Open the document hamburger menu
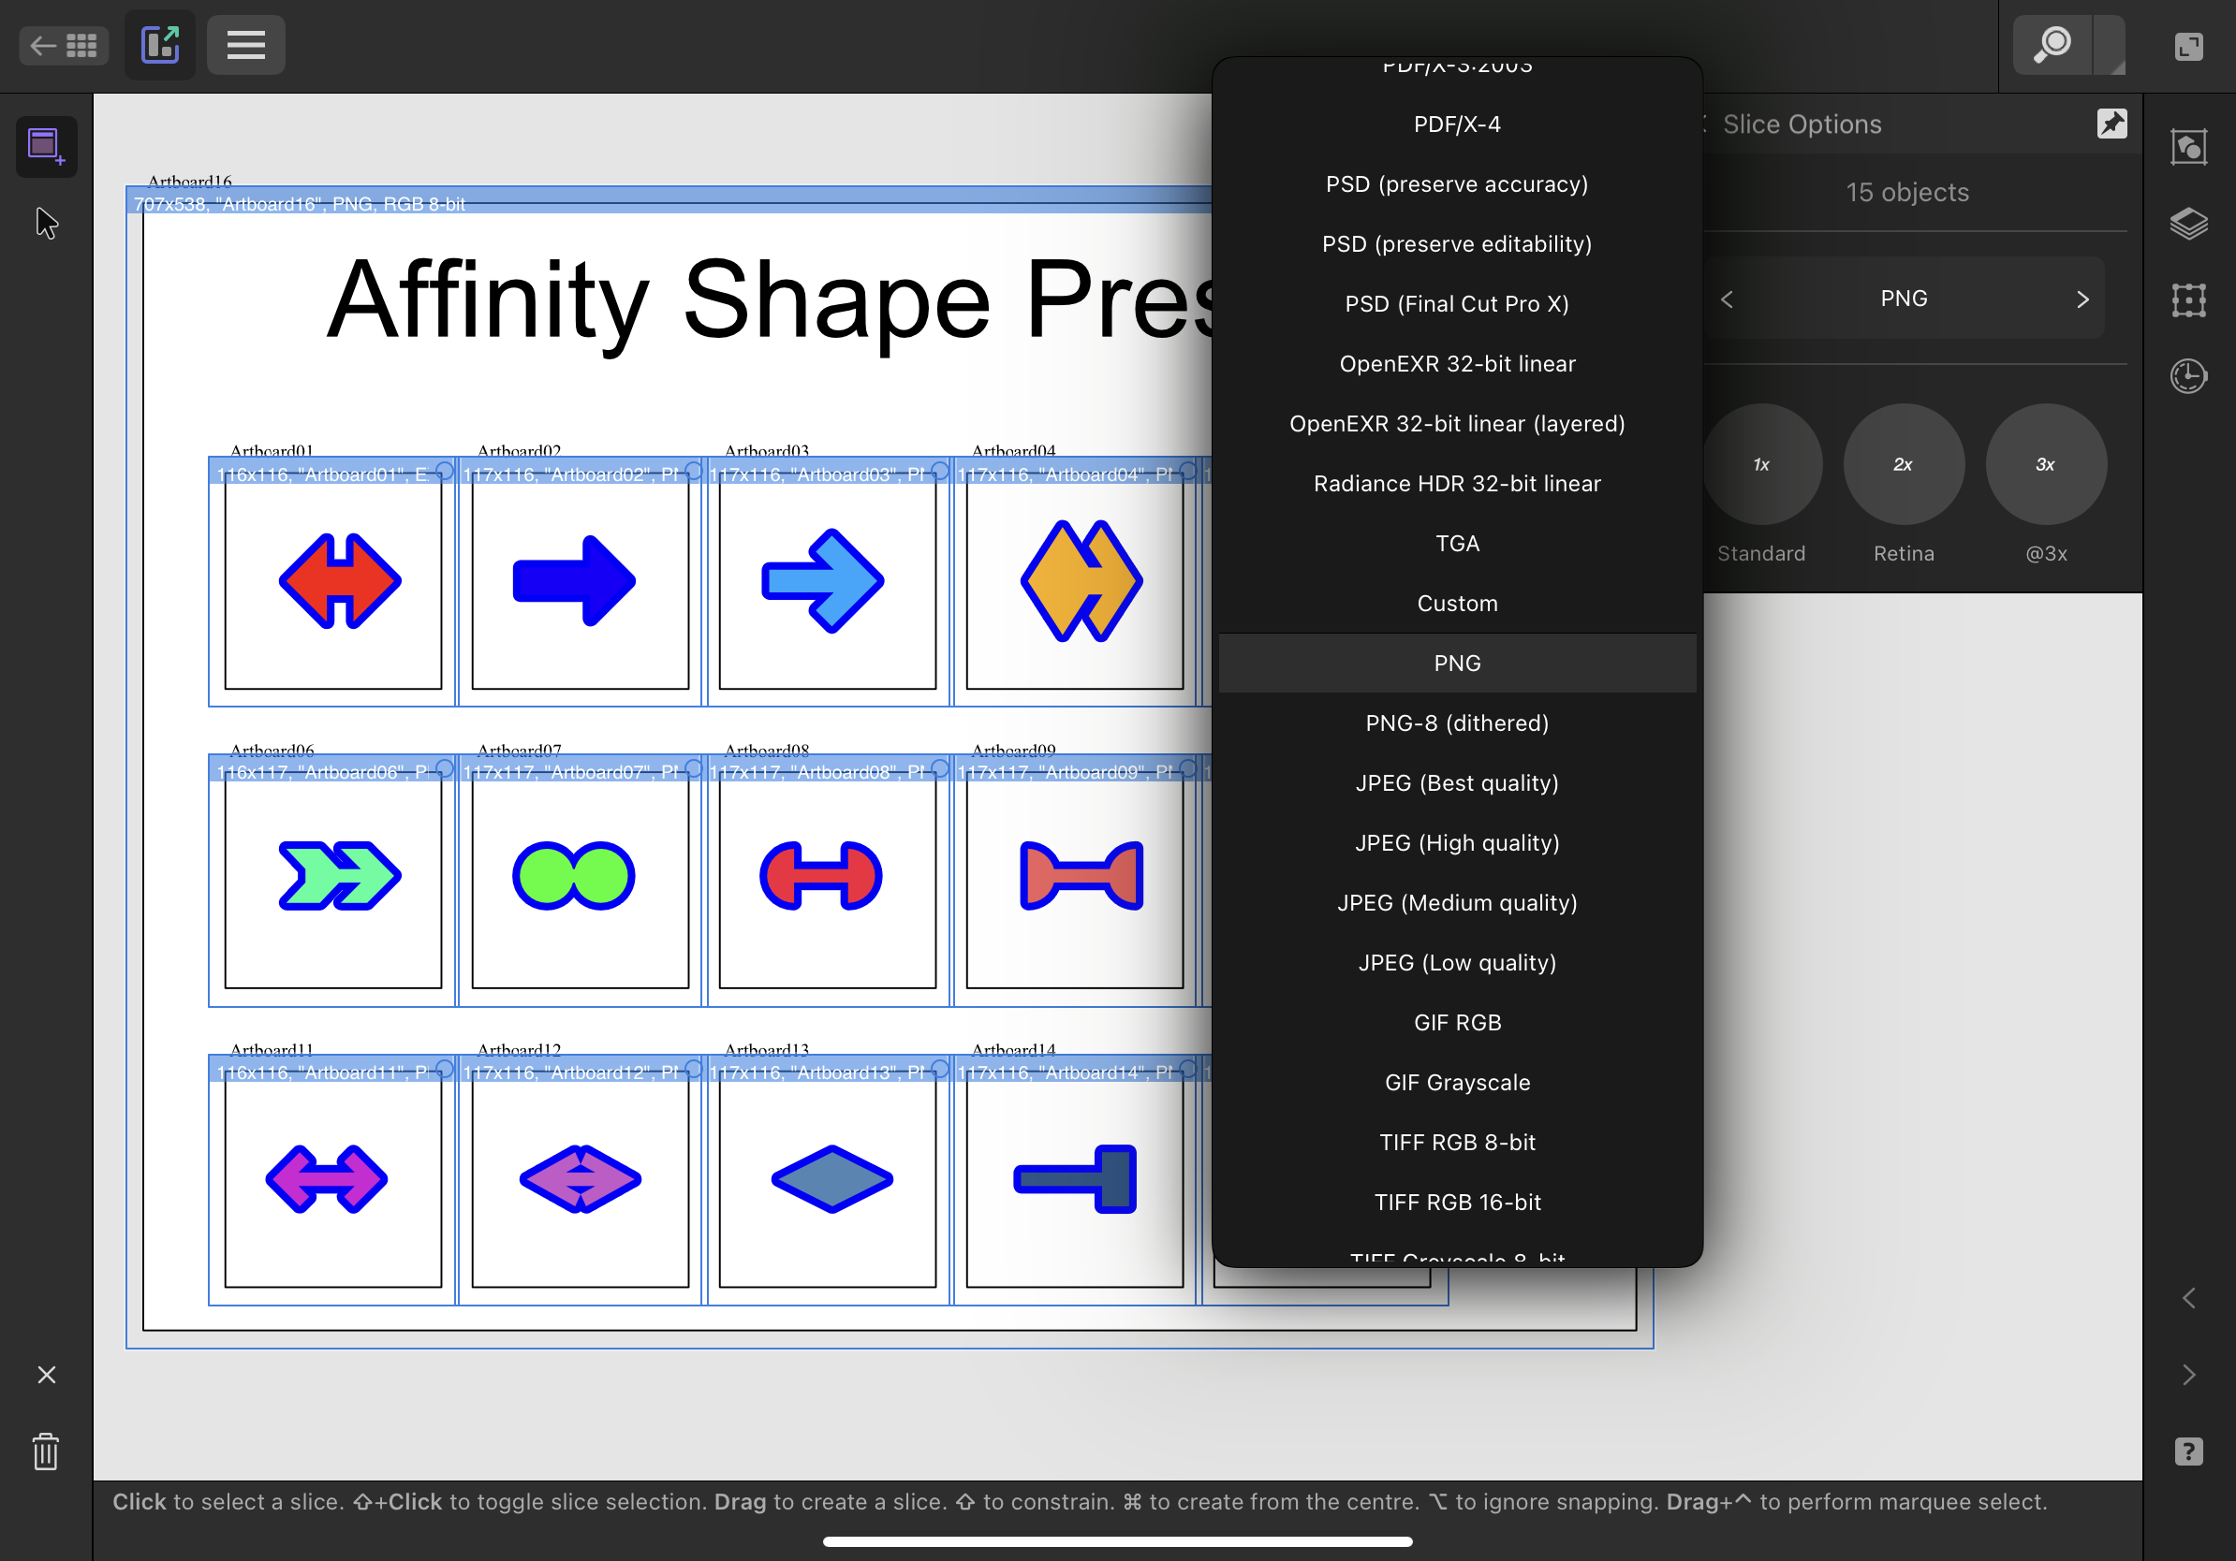2236x1561 pixels. [x=245, y=45]
